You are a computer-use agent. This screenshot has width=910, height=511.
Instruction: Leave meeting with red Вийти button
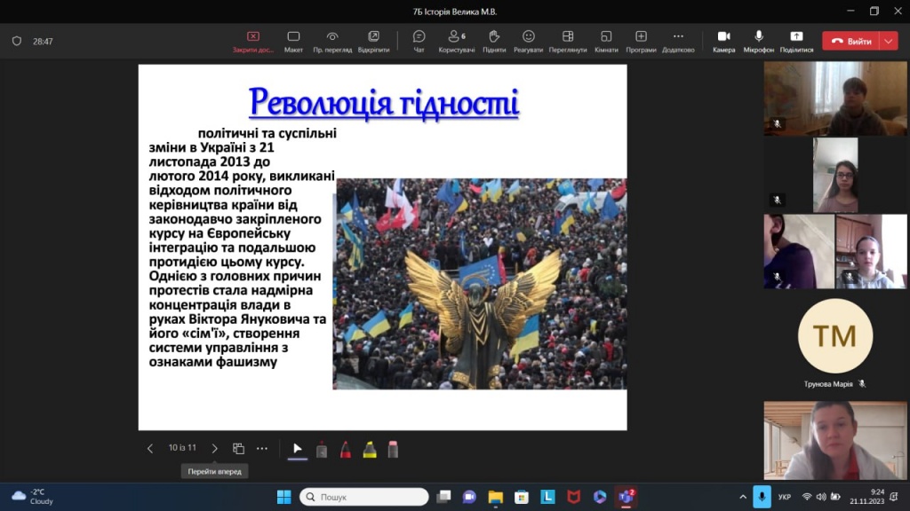850,41
